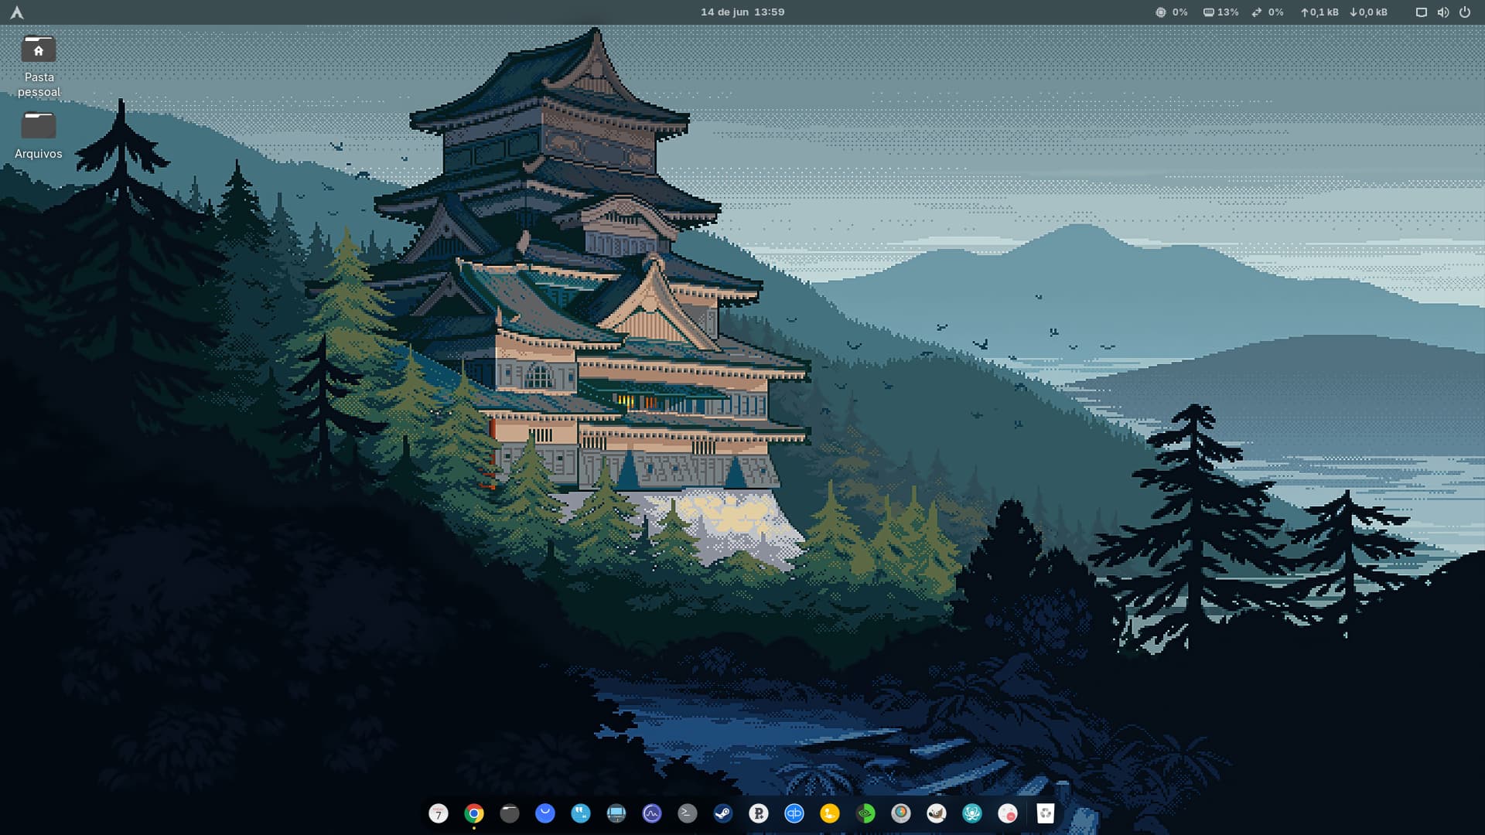Screen dimensions: 1485x835
Task: Select the Pasta pessoal desktop folder
Action: (39, 51)
